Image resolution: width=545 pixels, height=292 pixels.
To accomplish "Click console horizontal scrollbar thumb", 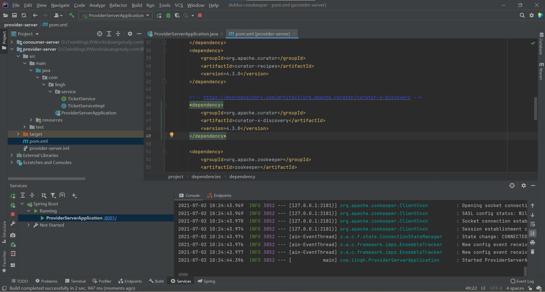I will click(183, 274).
